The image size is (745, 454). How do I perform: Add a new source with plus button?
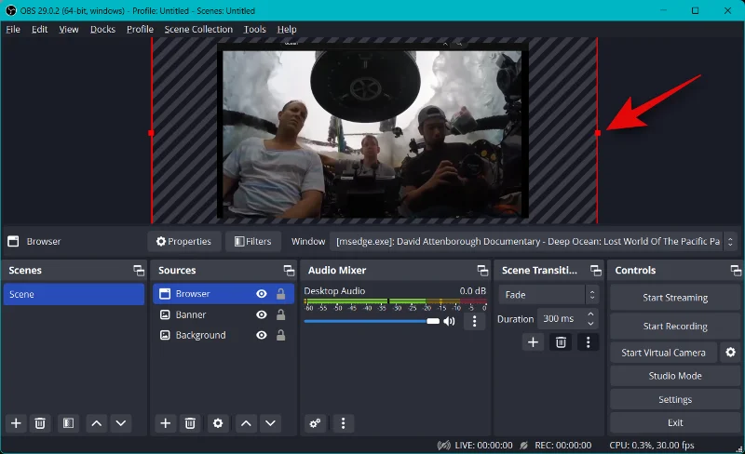pyautogui.click(x=166, y=423)
